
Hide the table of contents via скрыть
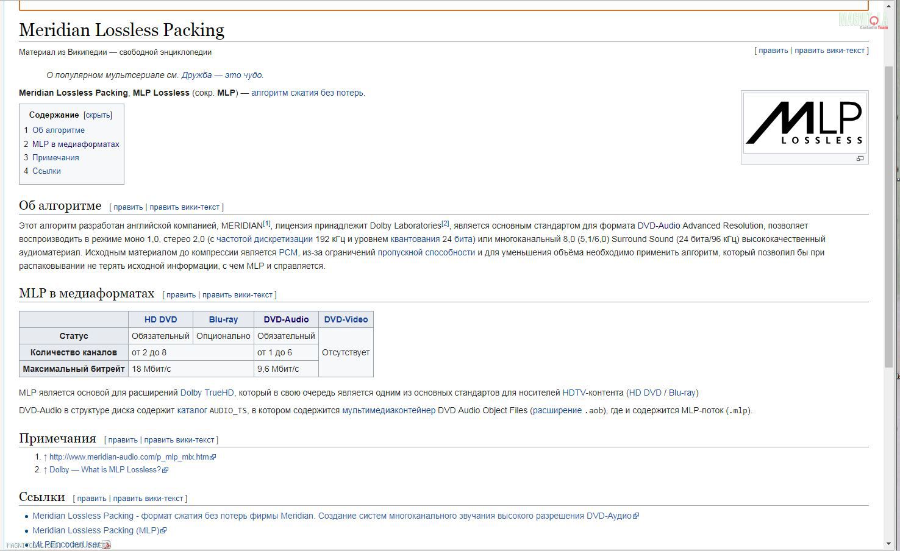98,115
